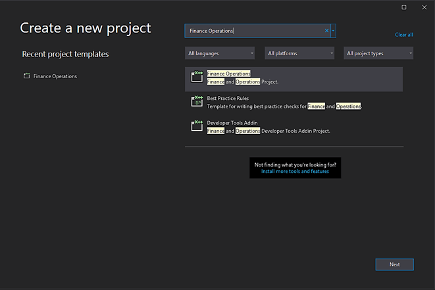
Task: Maximize the Create a new project window
Action: coord(403,7)
